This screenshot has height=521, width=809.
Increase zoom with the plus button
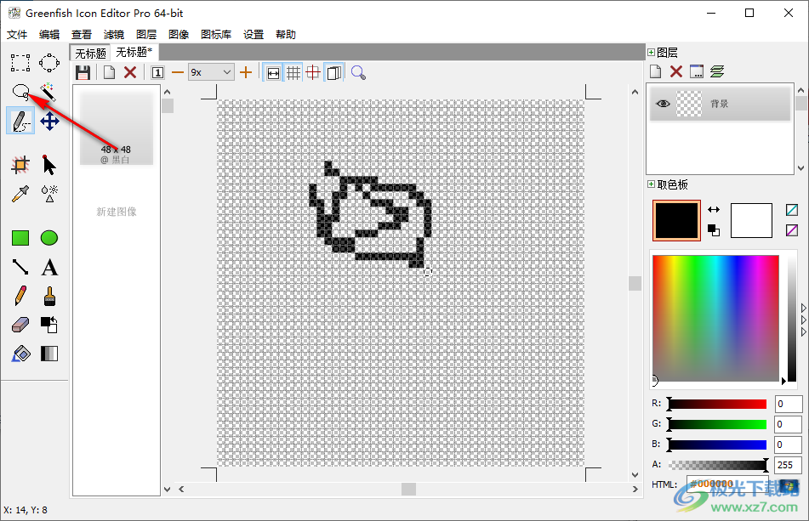[245, 72]
